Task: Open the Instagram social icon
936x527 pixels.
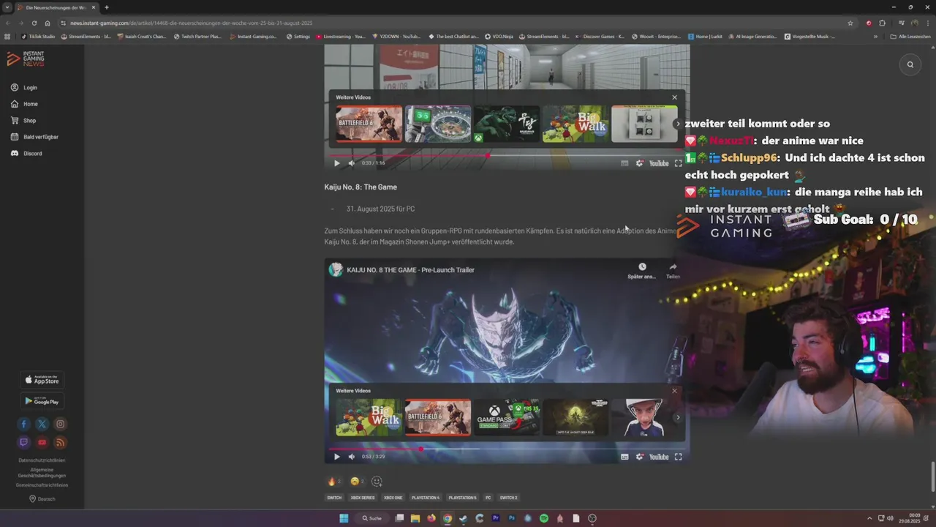Action: click(x=61, y=424)
